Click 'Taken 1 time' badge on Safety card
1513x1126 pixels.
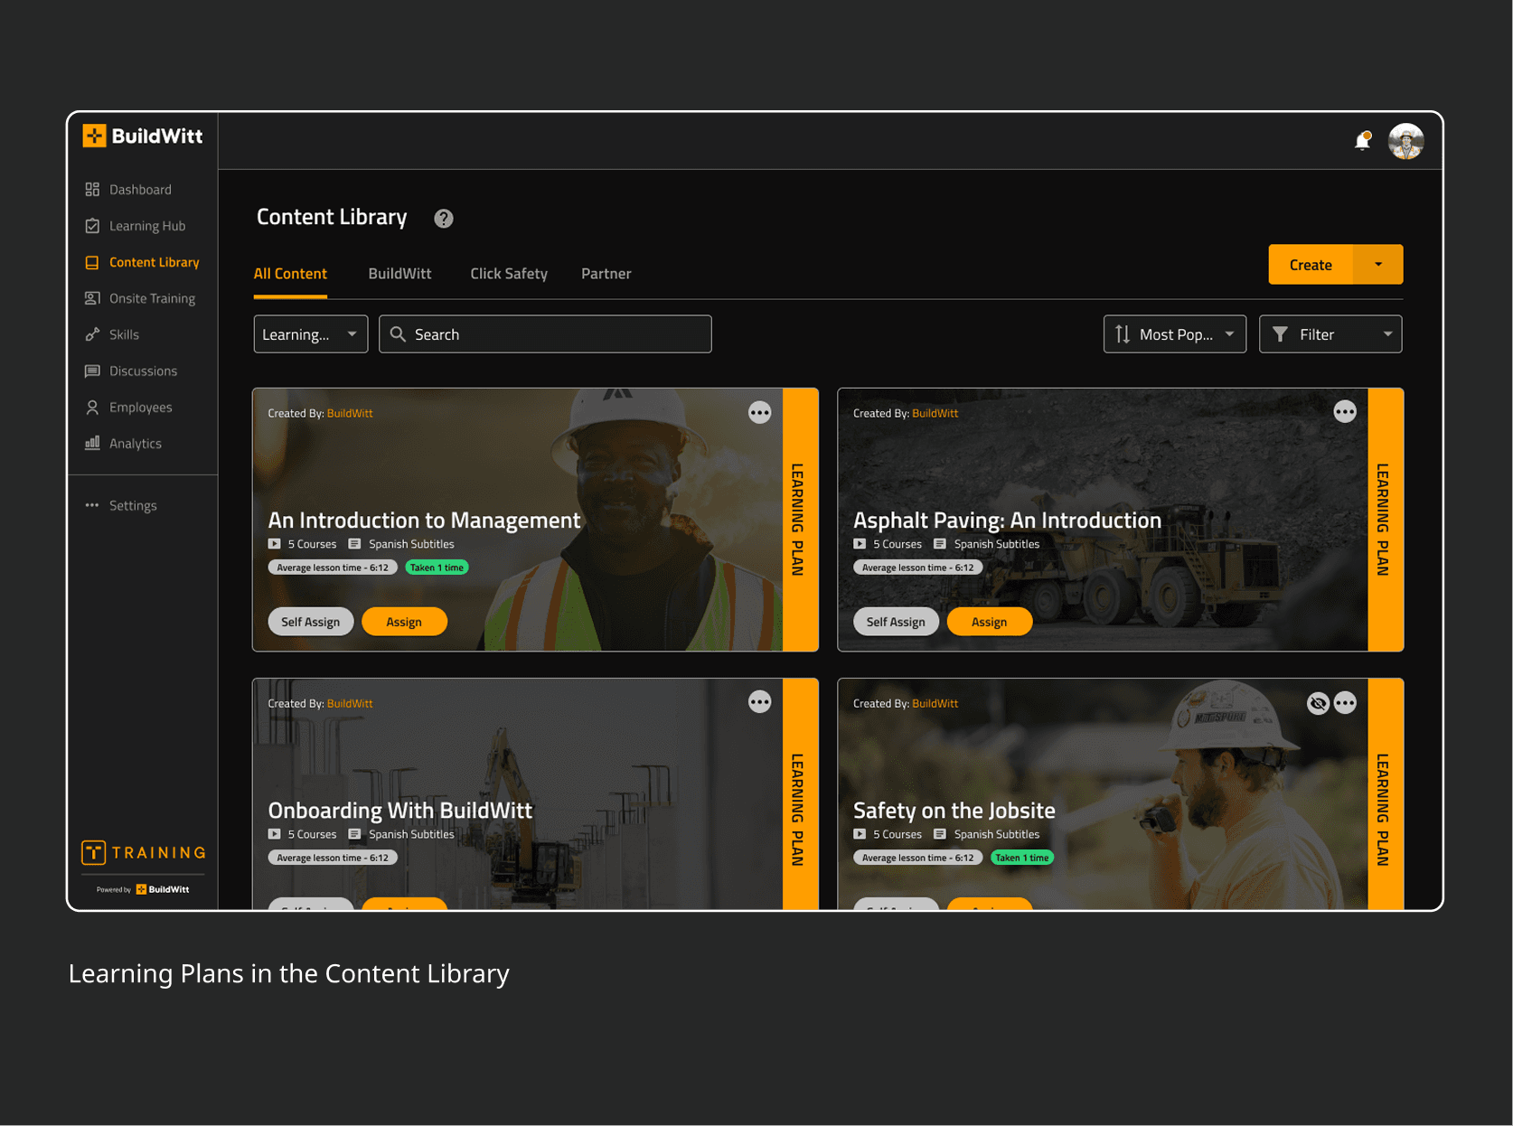(1022, 858)
